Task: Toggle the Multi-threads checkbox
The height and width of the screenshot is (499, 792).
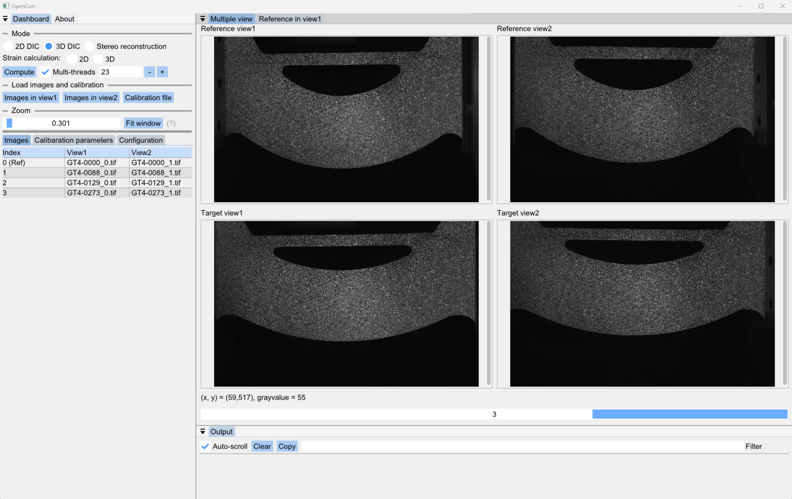Action: (46, 71)
